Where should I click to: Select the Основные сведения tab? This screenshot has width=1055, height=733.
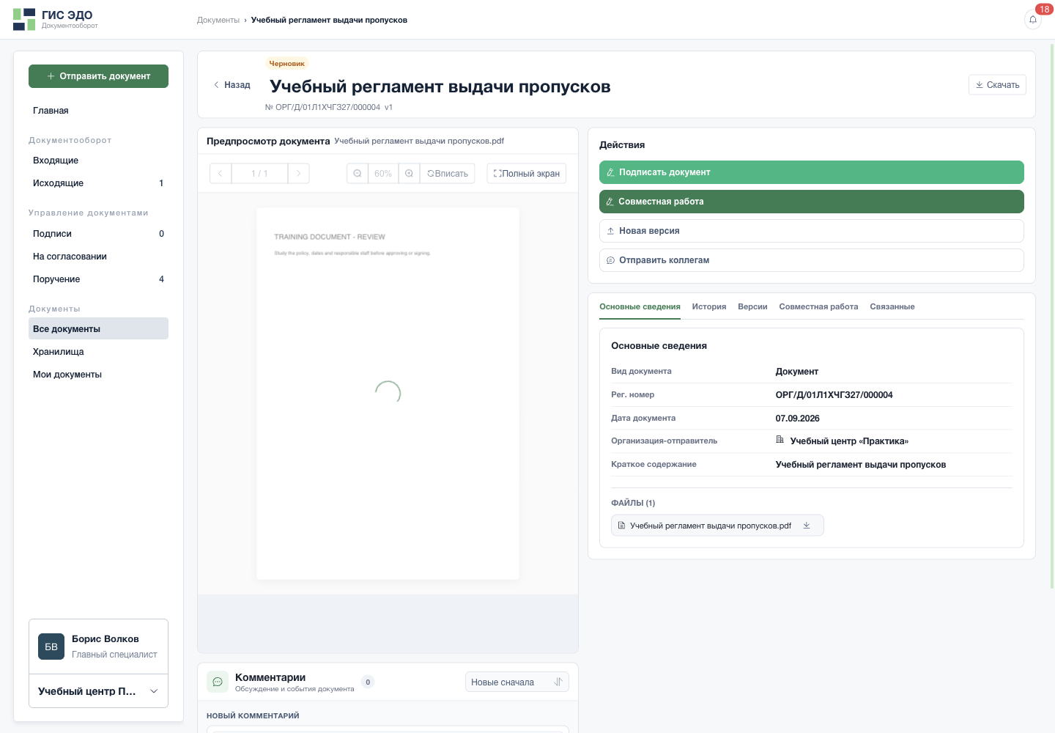(640, 306)
